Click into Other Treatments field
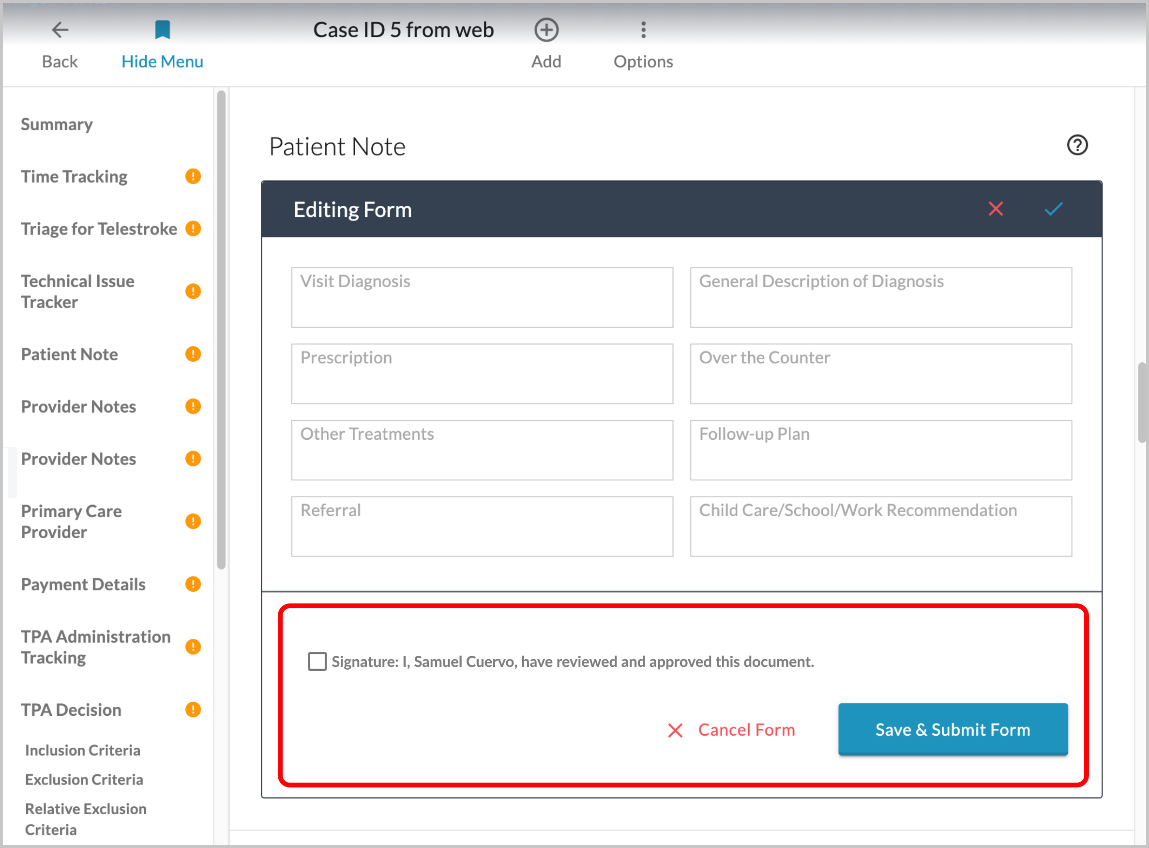 pos(482,450)
